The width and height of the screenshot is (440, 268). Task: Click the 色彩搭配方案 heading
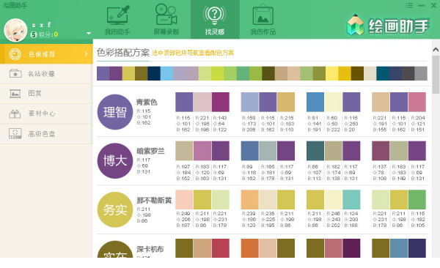click(x=123, y=53)
